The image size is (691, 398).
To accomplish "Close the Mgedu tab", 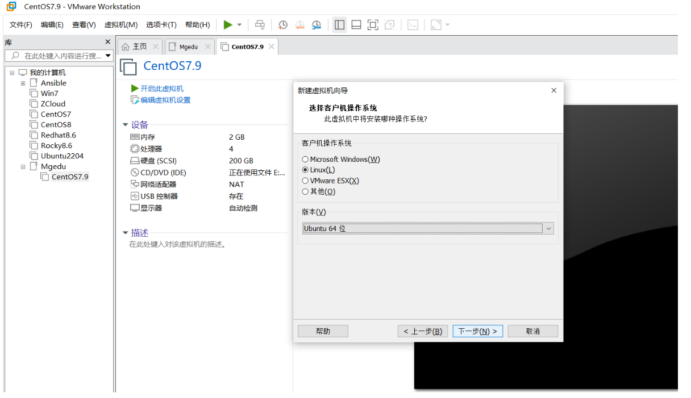I will coord(207,47).
